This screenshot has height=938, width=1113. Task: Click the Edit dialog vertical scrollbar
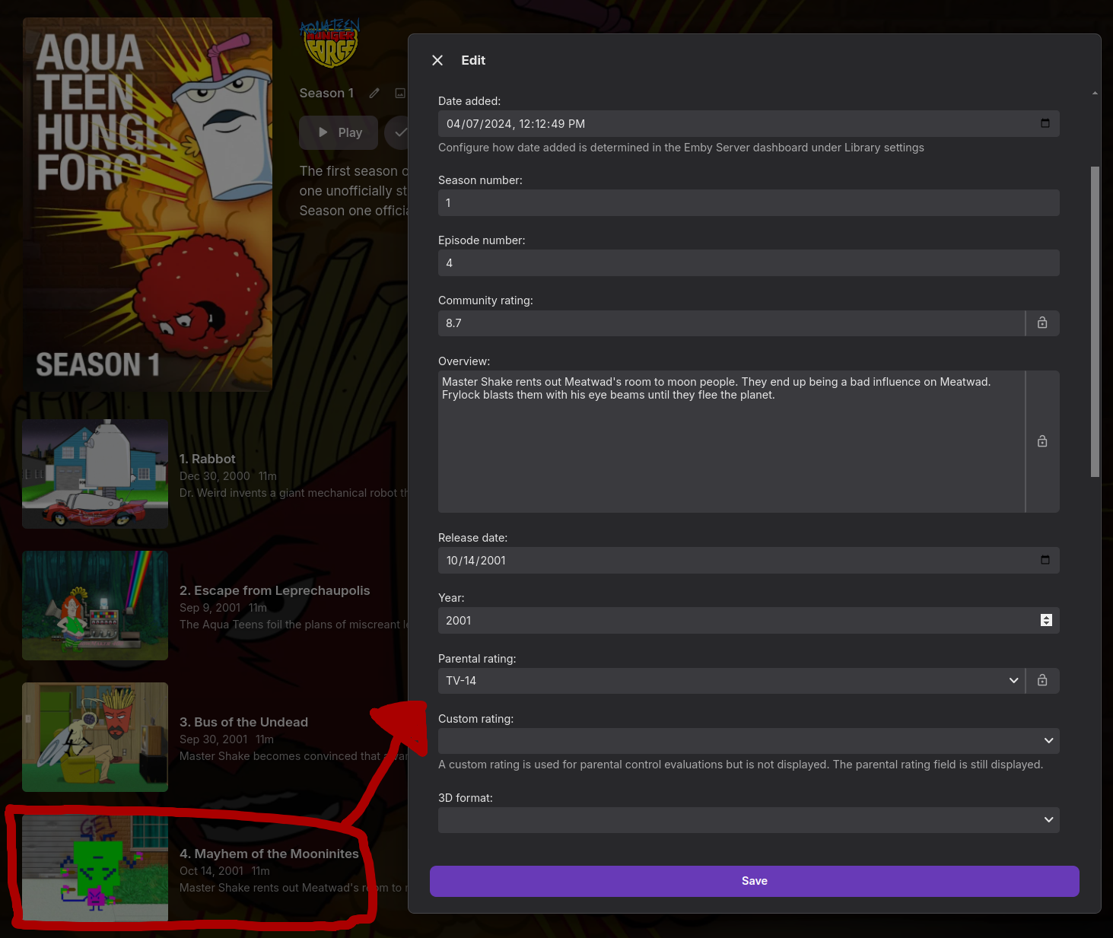[1095, 322]
